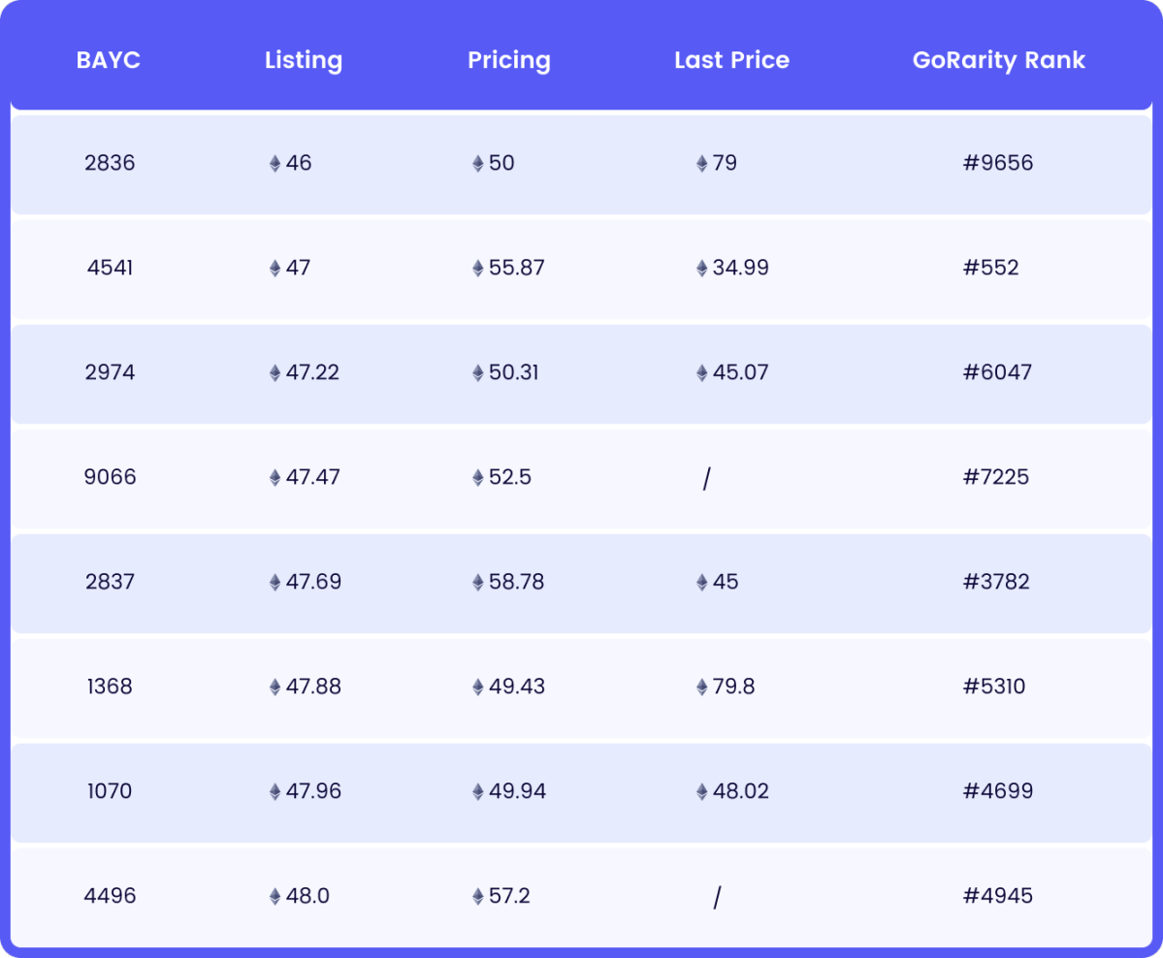1163x958 pixels.
Task: Click the Ethereum icon next to last price 79.8
Action: pyautogui.click(x=701, y=687)
